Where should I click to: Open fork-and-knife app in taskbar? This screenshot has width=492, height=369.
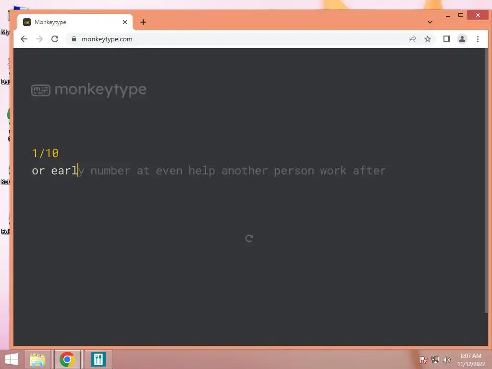98,359
